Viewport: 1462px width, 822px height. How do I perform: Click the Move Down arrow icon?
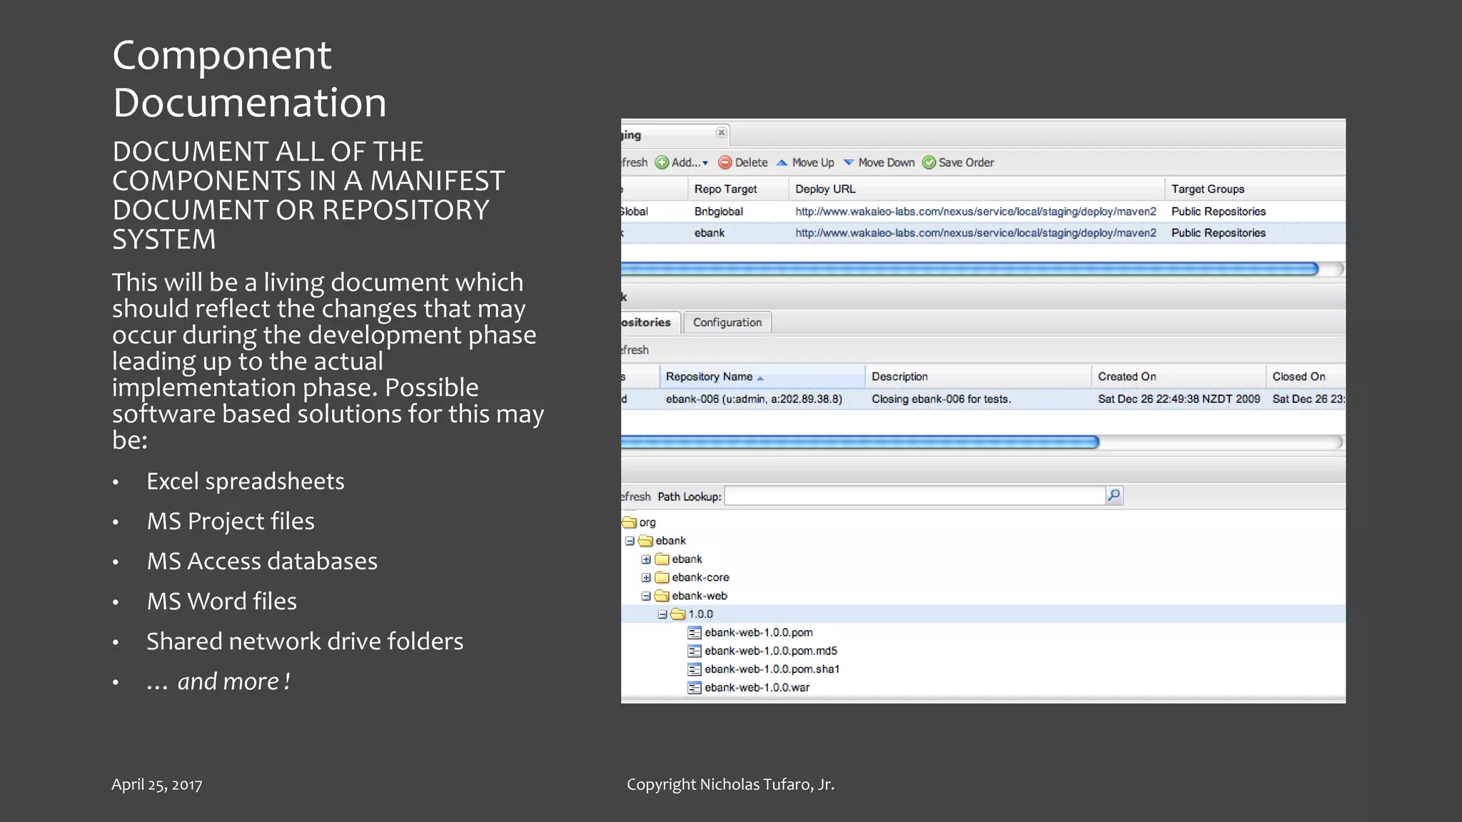point(849,163)
